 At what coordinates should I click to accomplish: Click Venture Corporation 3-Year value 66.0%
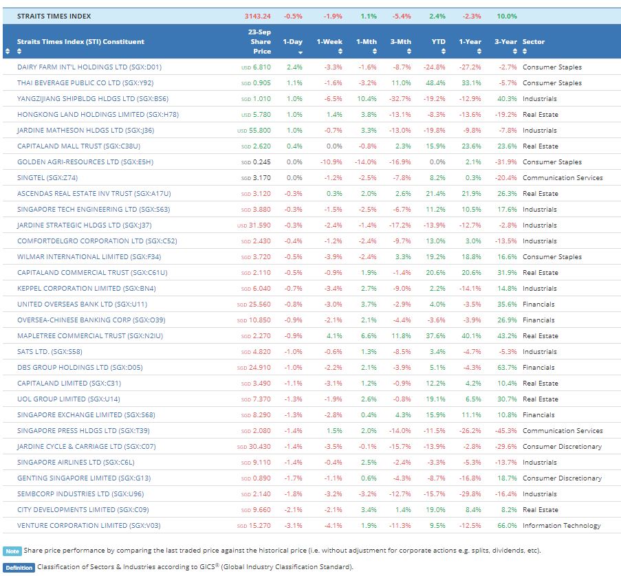point(508,526)
